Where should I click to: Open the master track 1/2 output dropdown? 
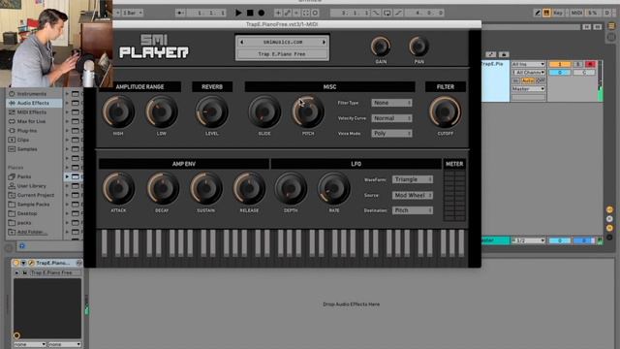(x=528, y=240)
